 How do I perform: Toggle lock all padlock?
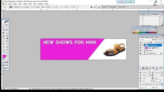[151, 42]
